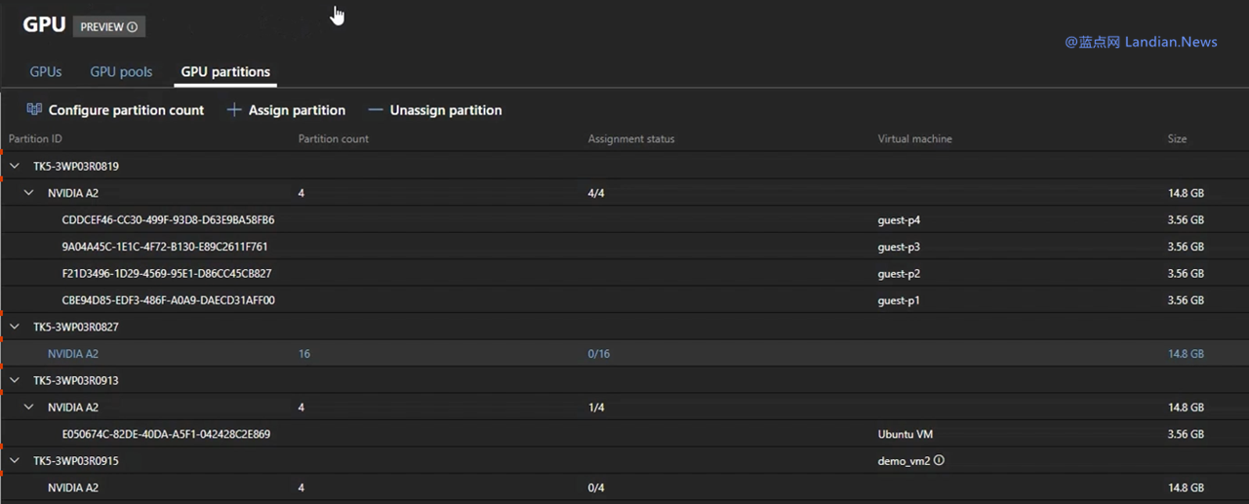Click Unassign partition button
The image size is (1249, 504).
click(435, 110)
